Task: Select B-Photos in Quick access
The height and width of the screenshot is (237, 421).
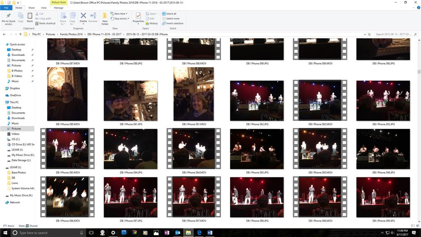Action: pos(17,71)
